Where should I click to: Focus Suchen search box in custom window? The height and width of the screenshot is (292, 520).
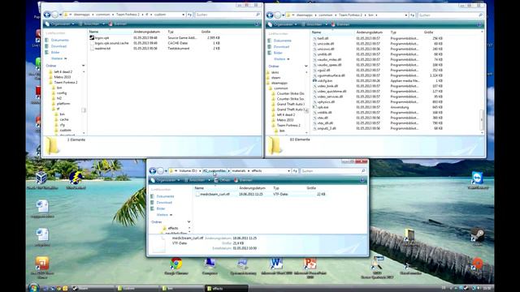pyautogui.click(x=227, y=15)
